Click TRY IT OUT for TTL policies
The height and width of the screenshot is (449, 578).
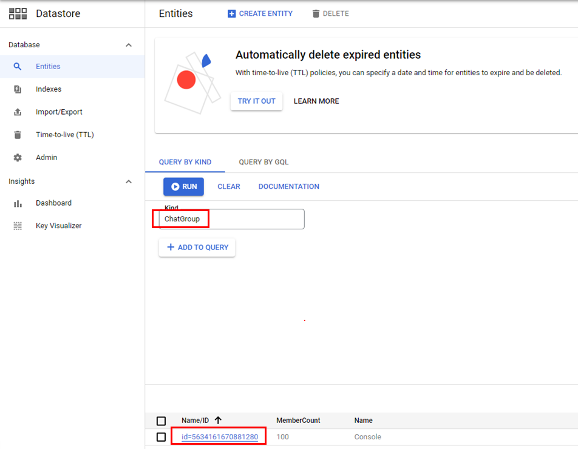pos(256,101)
